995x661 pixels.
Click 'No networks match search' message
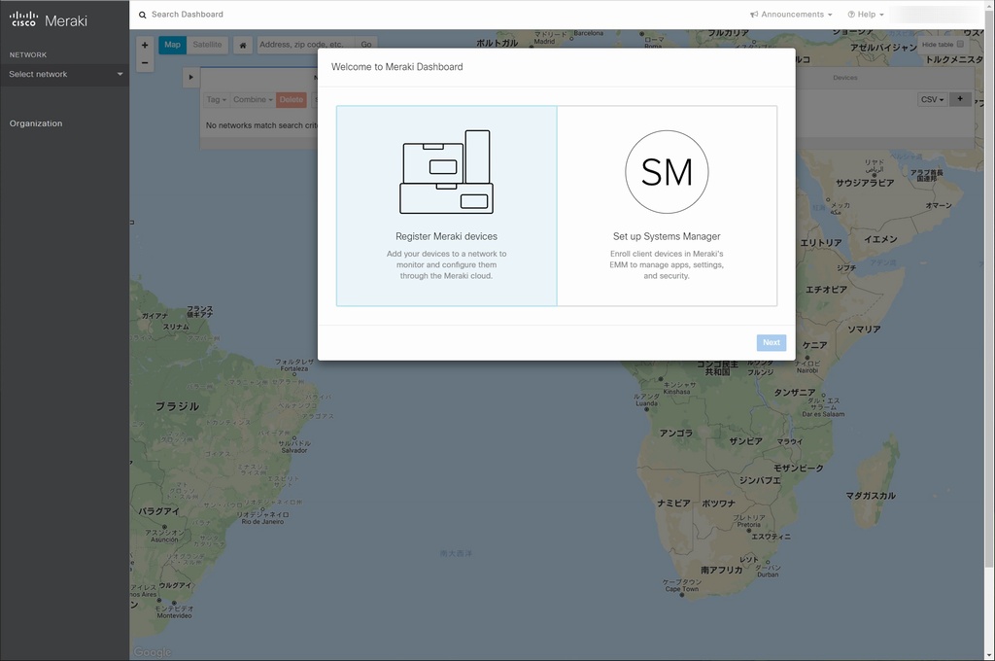click(261, 125)
